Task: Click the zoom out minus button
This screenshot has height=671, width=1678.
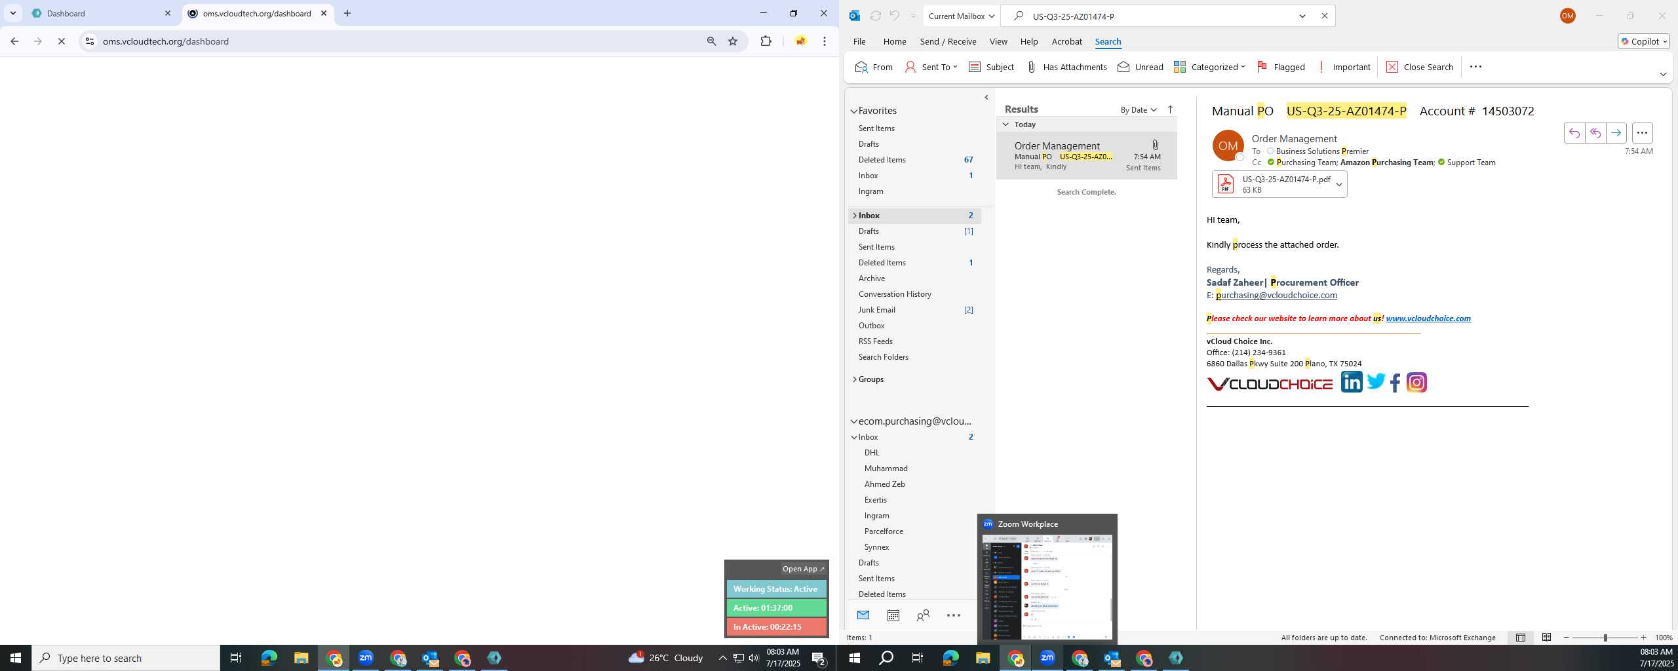Action: (x=1567, y=638)
